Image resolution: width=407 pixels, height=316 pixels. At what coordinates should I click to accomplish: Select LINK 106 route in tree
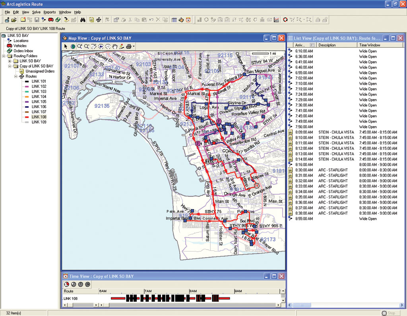point(39,107)
